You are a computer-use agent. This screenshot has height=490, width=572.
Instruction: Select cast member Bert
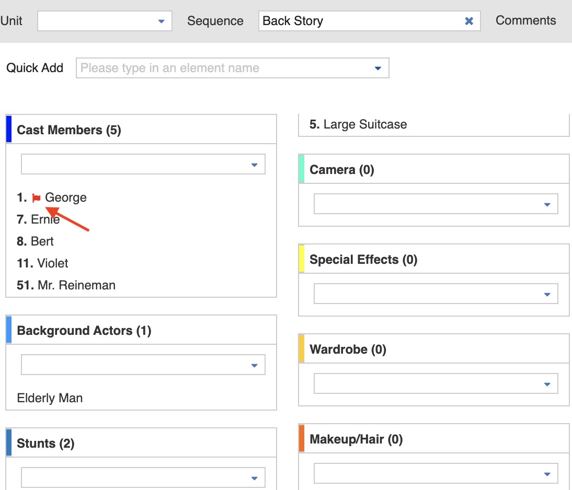coord(42,241)
